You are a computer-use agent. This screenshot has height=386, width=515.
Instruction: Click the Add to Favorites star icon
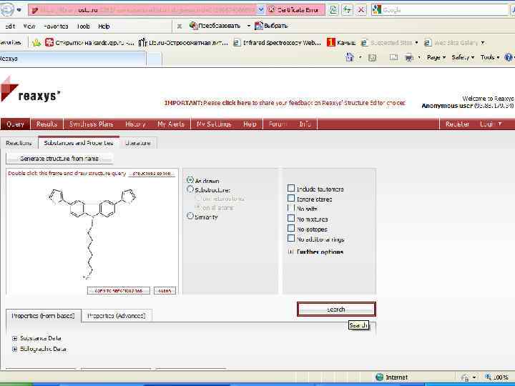[36, 43]
